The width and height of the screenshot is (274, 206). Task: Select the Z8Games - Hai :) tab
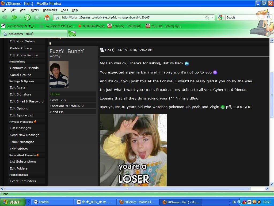tap(33, 34)
